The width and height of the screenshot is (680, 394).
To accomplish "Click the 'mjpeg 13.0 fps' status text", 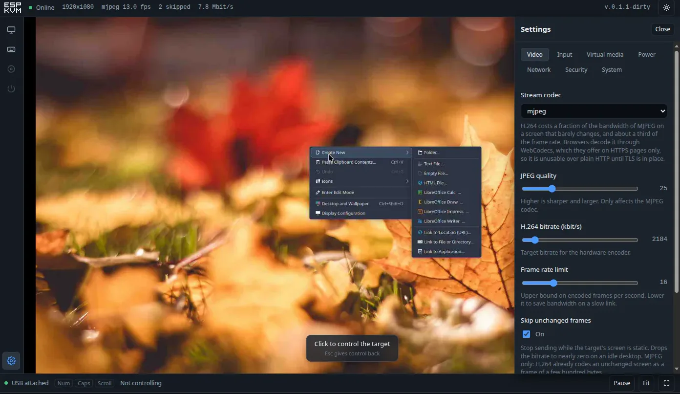I will pos(126,7).
